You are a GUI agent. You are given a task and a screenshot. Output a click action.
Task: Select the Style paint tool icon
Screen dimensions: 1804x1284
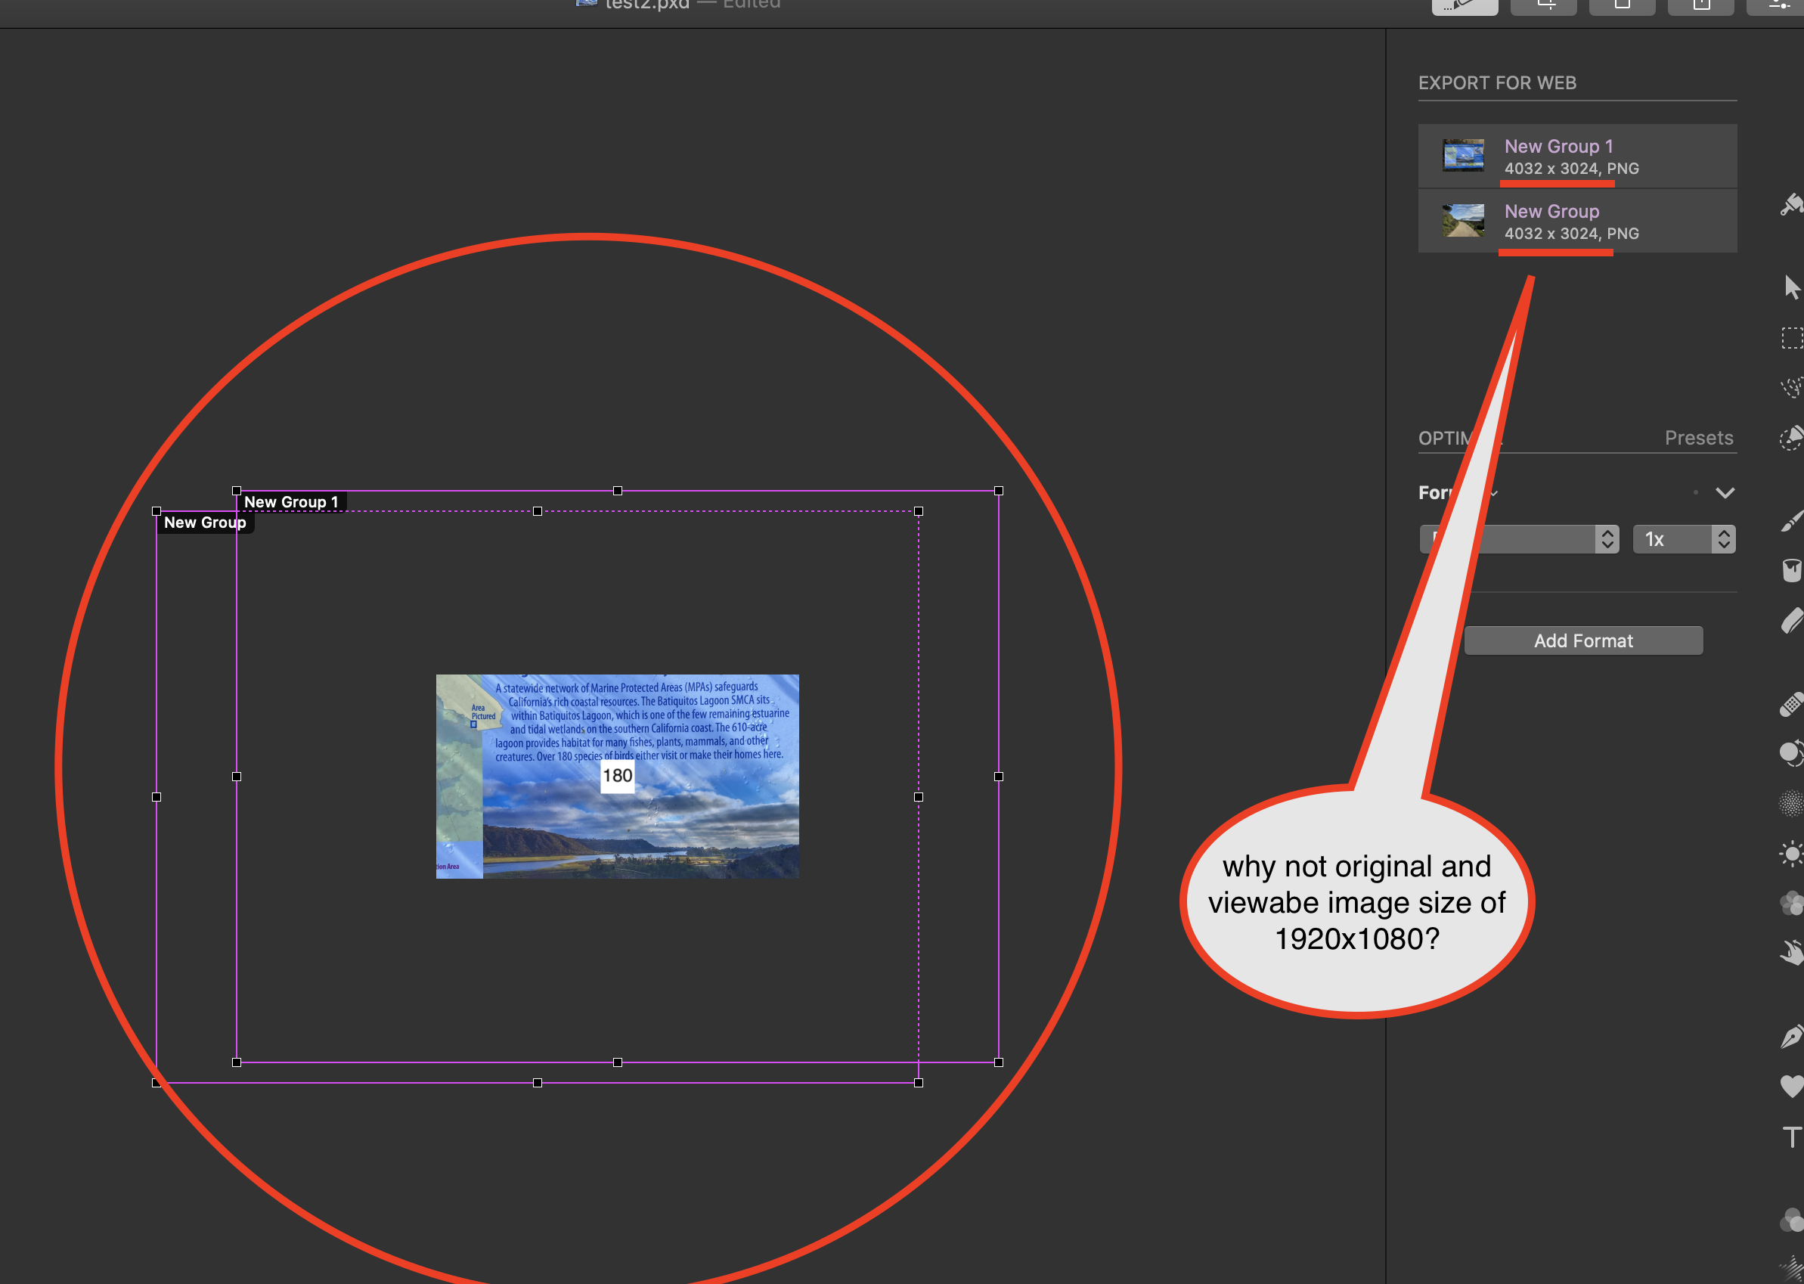tap(1791, 205)
